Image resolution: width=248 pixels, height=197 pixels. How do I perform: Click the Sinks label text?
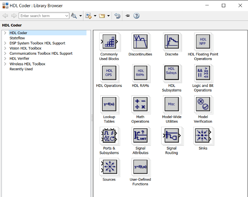[203, 148]
